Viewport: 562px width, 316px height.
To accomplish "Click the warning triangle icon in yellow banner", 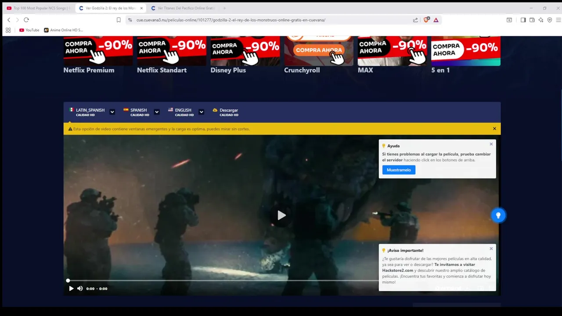I will click(70, 129).
